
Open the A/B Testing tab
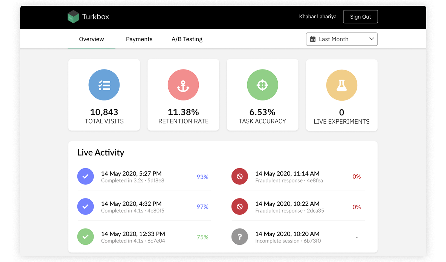pos(187,39)
